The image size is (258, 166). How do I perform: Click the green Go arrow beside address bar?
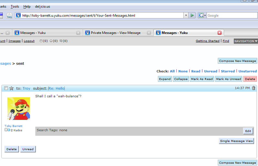pyautogui.click(x=192, y=15)
